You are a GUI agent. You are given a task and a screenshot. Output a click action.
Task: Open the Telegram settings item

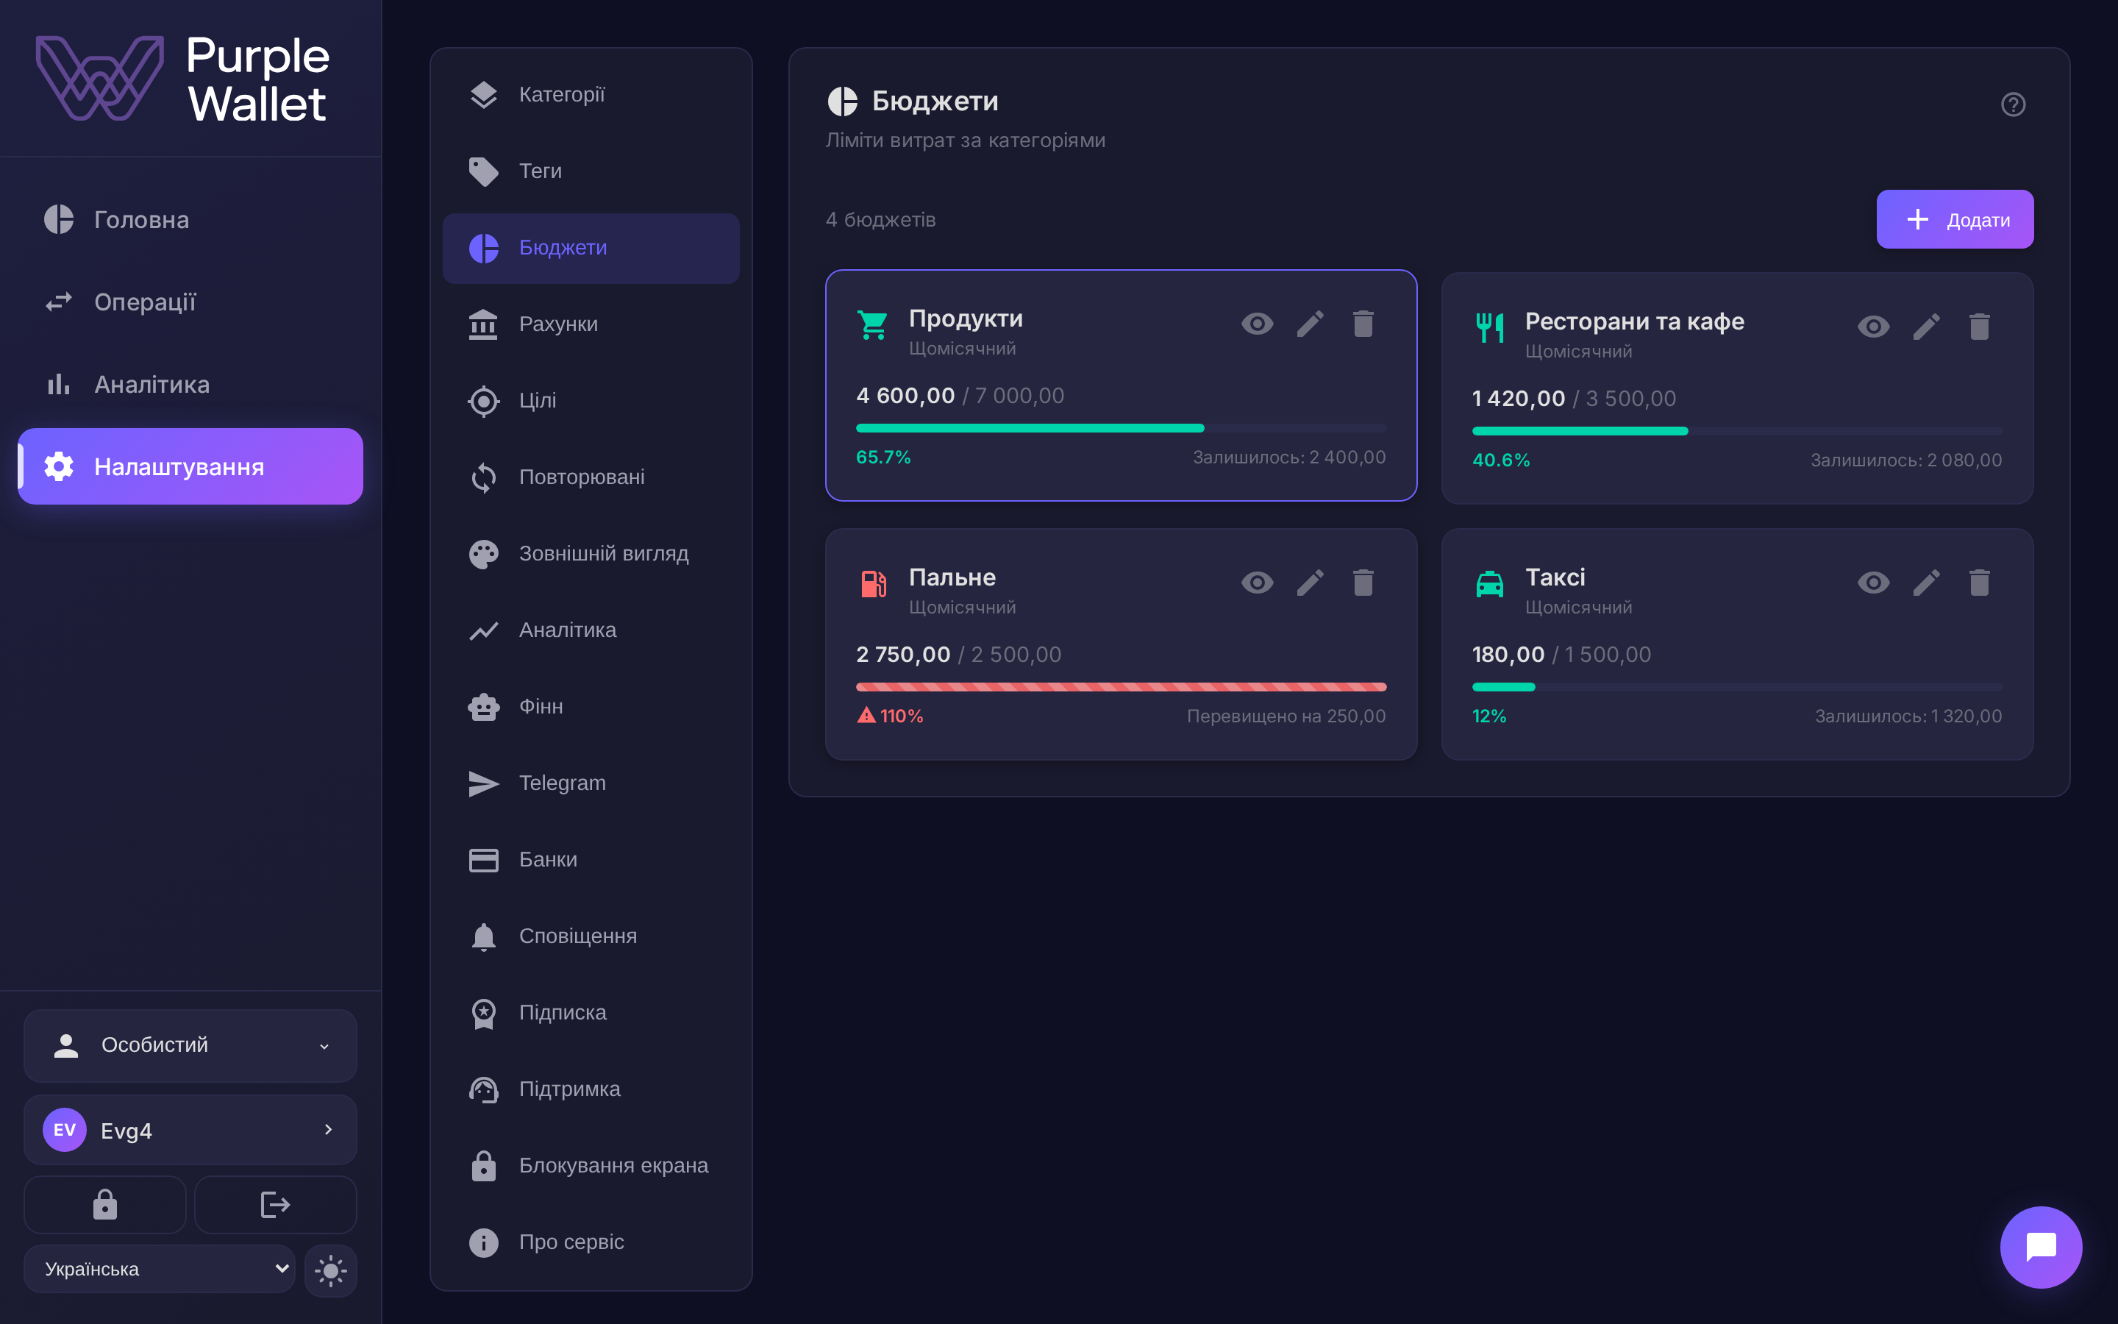click(591, 783)
